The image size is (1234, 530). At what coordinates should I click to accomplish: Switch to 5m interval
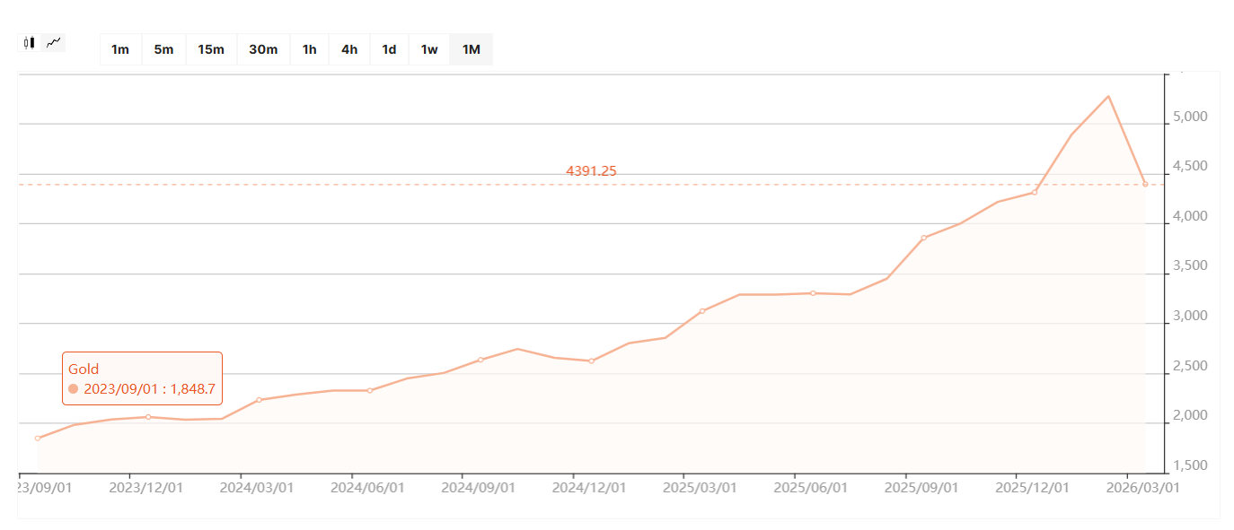tap(163, 49)
